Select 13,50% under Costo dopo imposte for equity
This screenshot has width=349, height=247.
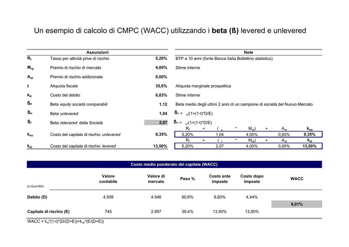(252, 212)
